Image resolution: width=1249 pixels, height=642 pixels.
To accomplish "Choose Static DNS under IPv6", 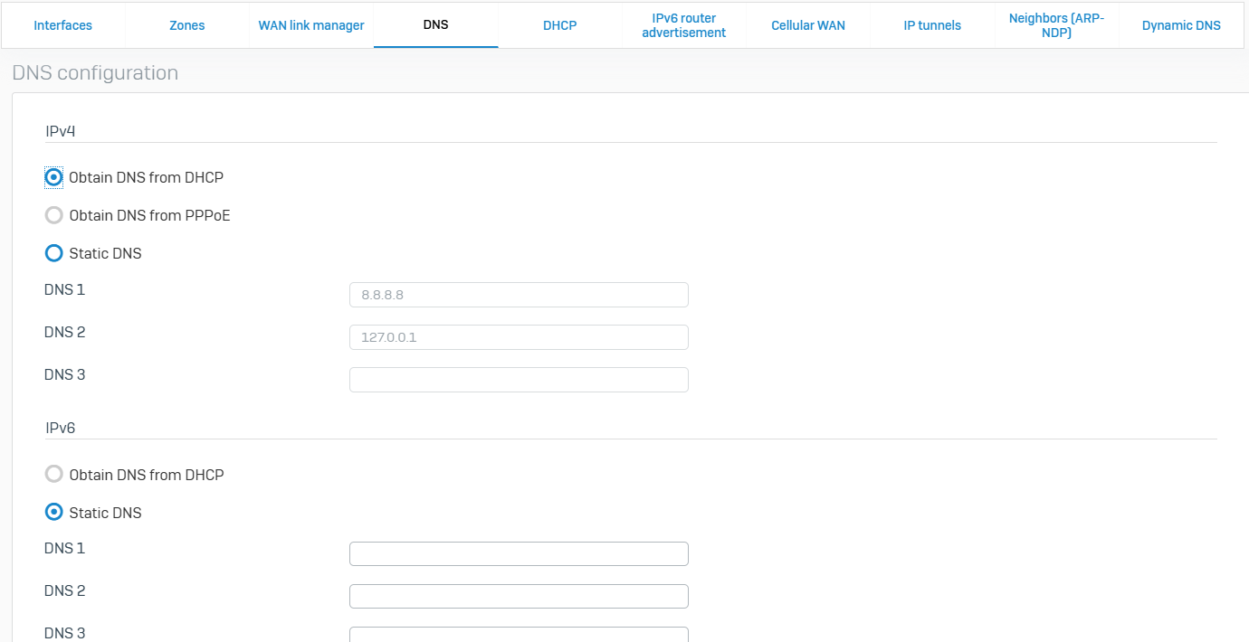I will tap(54, 513).
